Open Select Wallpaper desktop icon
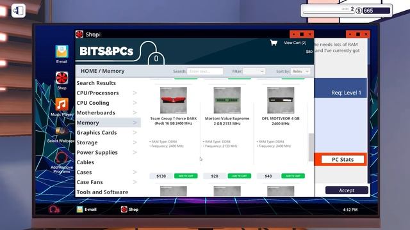410x230 pixels. (x=61, y=131)
